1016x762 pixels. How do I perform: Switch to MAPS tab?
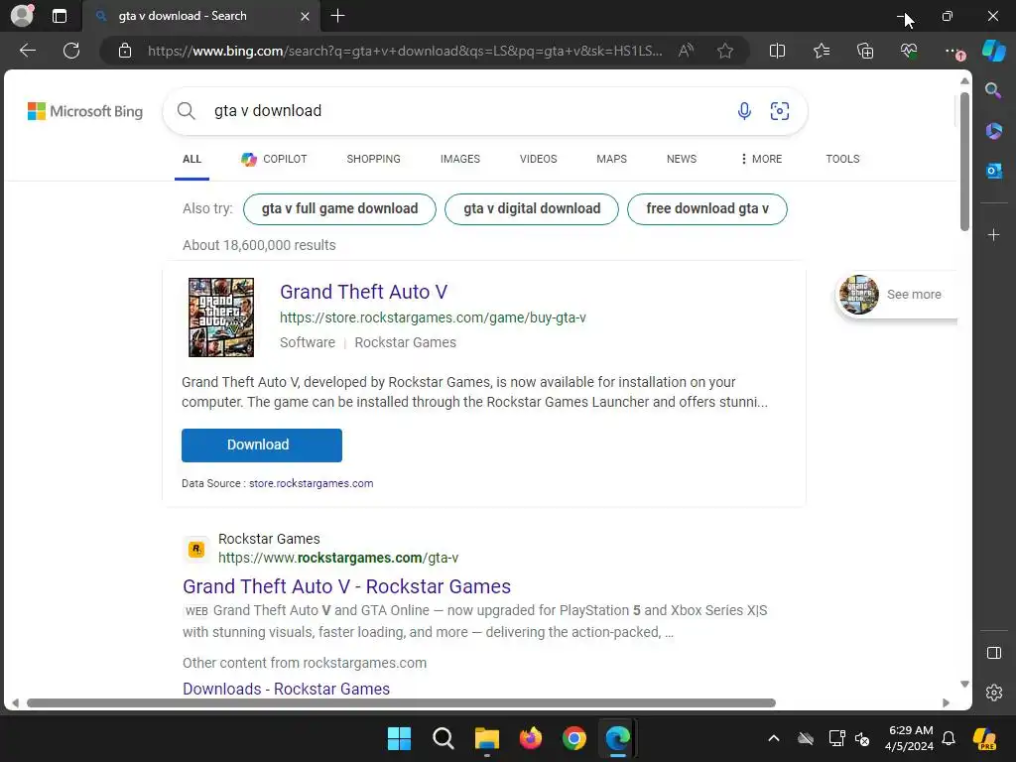point(611,159)
